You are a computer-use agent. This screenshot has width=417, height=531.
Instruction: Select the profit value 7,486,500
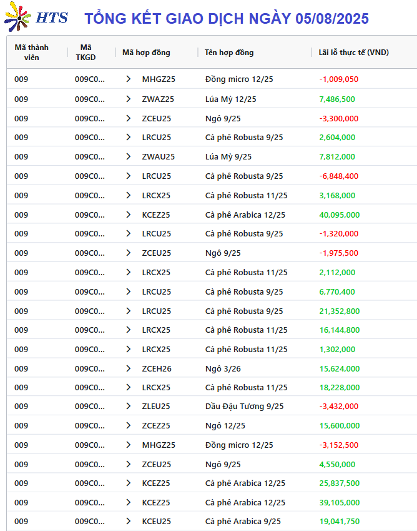tap(337, 99)
